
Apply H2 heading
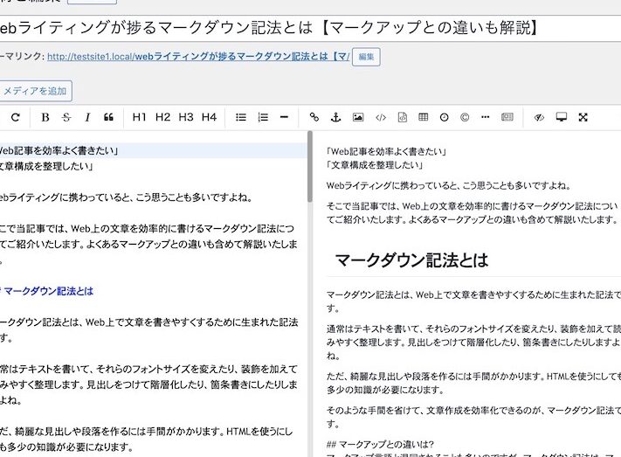[x=162, y=117]
